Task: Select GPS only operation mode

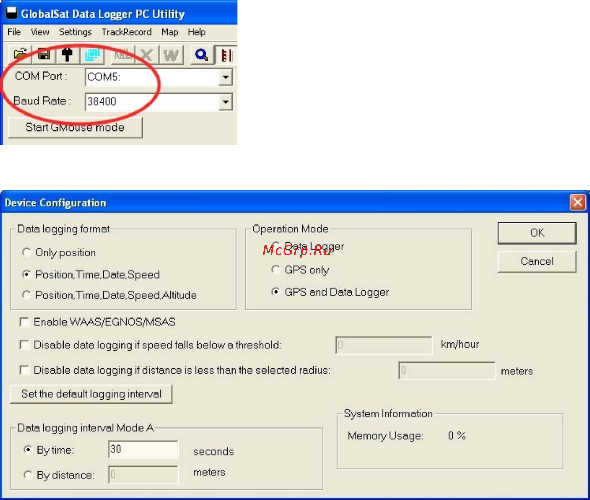Action: [300, 270]
